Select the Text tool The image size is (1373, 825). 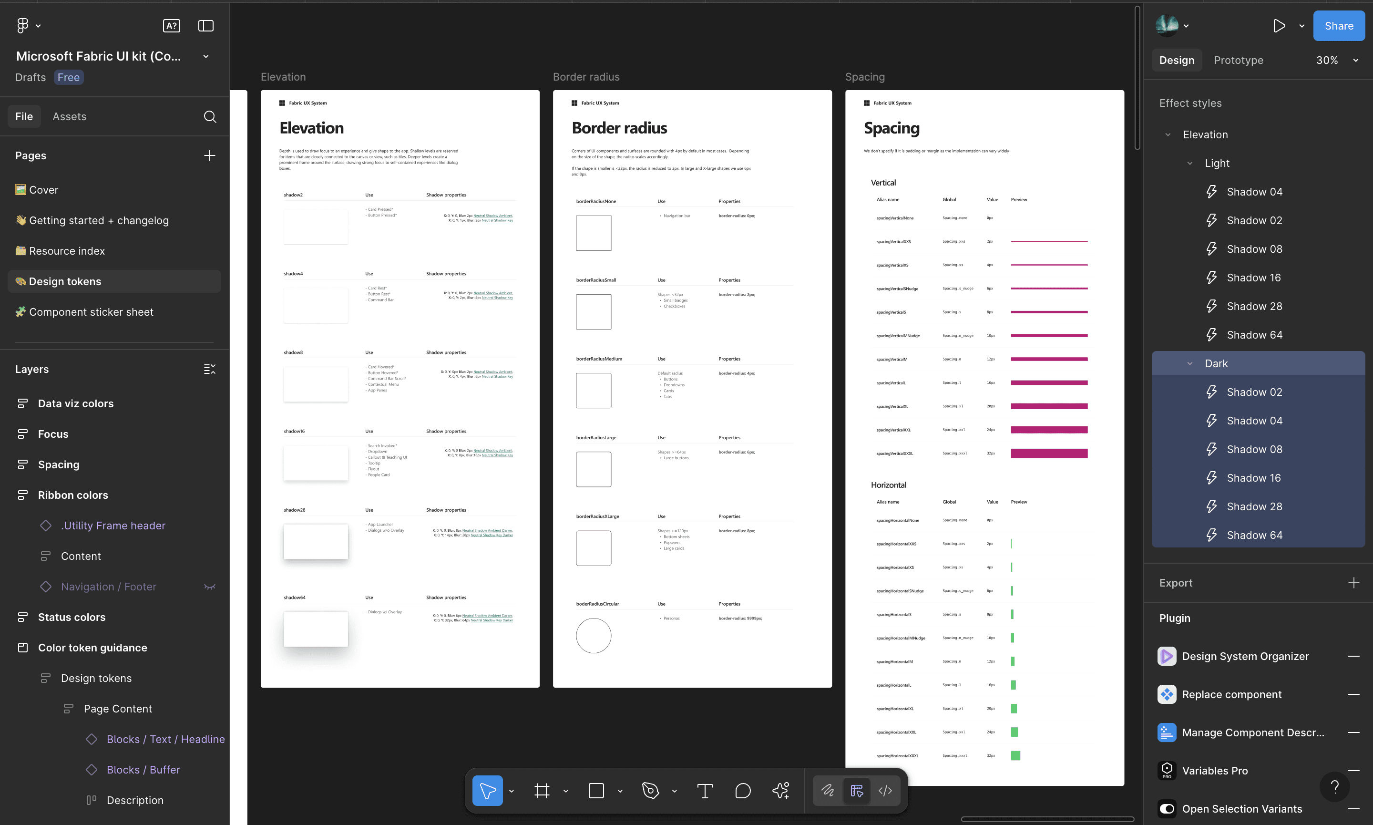705,791
